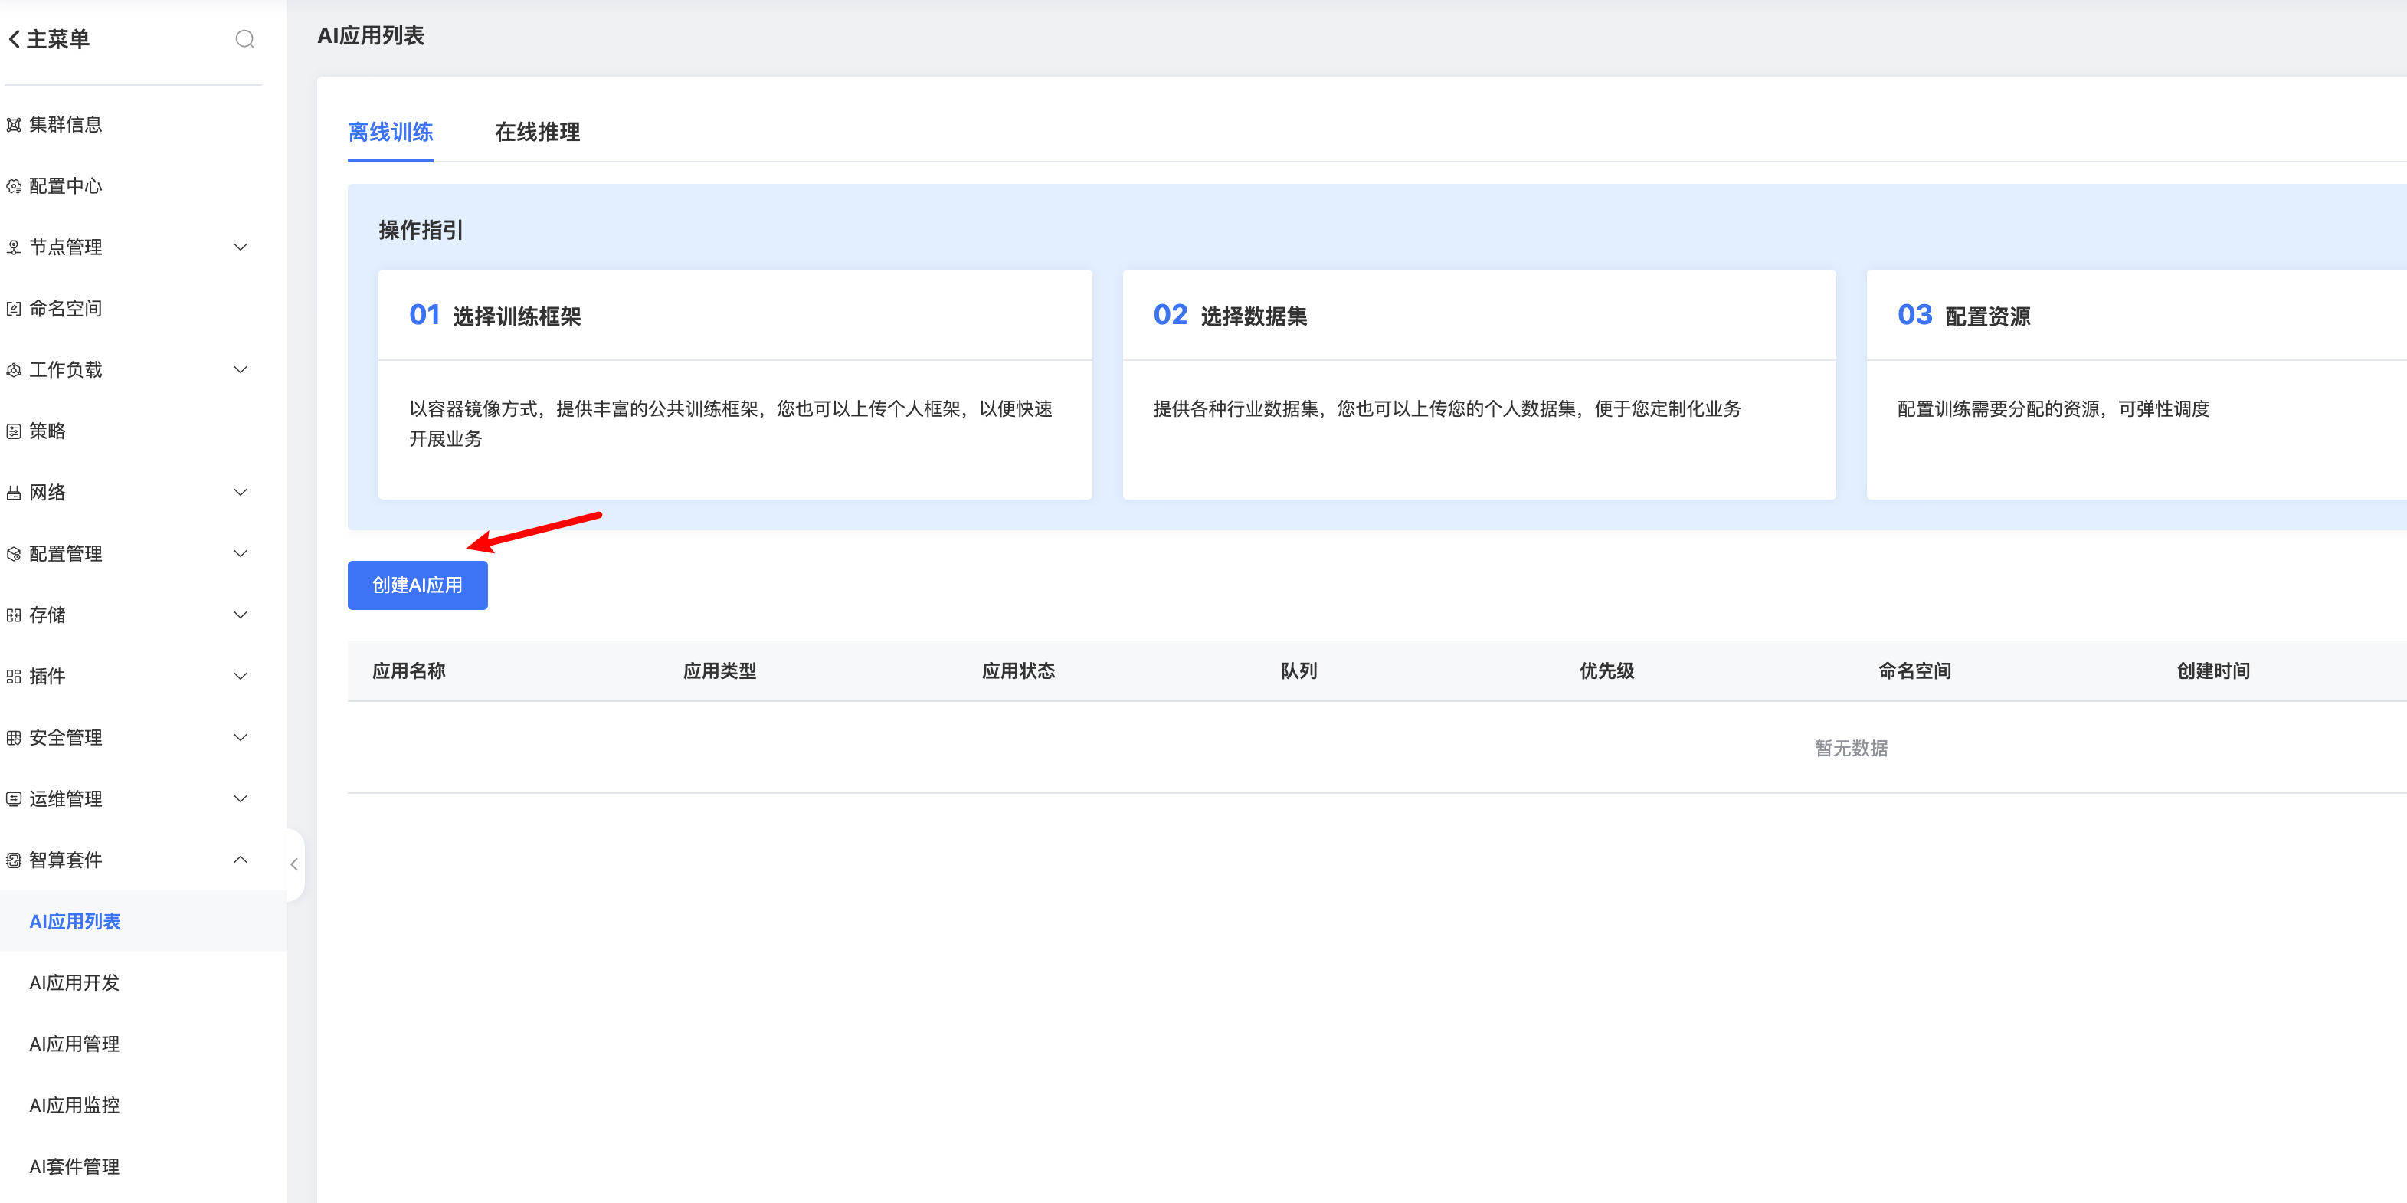Click the 配置中心 sidebar icon
This screenshot has height=1203, width=2407.
(x=14, y=186)
